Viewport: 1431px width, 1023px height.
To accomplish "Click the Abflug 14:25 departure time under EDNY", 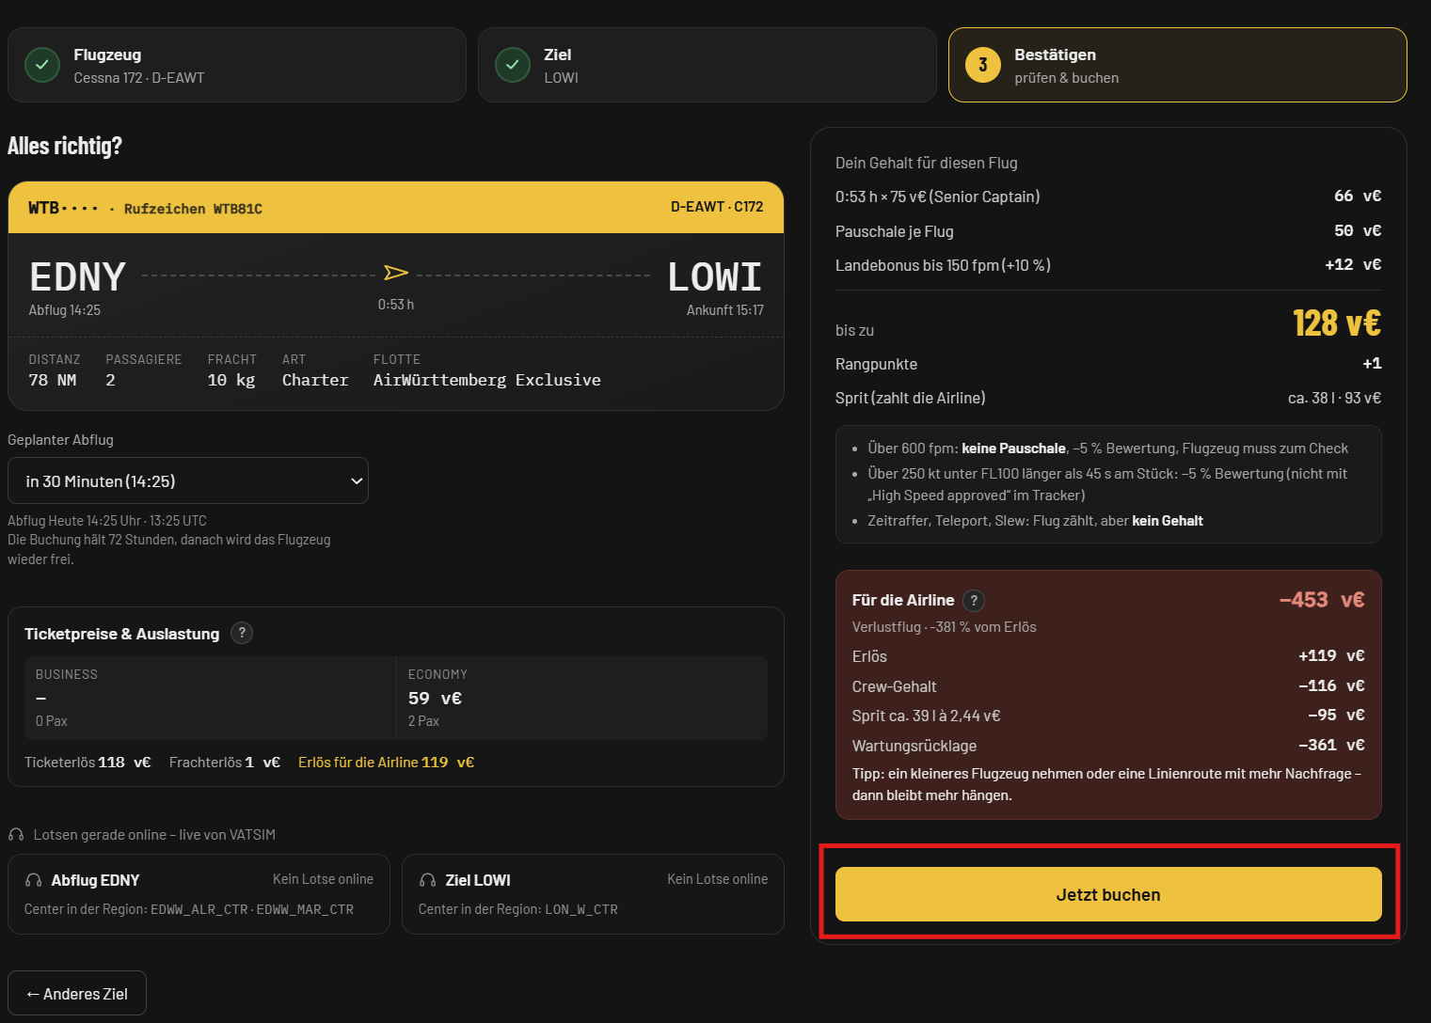I will pyautogui.click(x=65, y=310).
